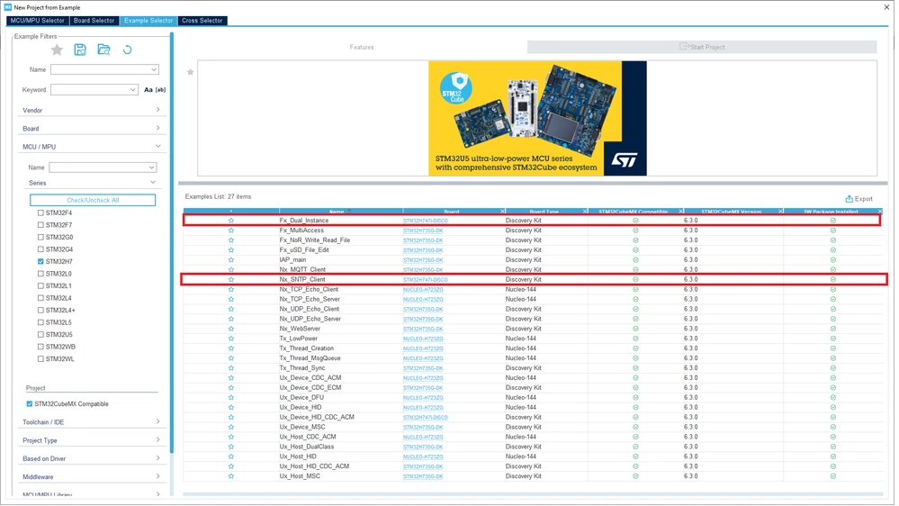Favorite the Ux_Device_MSC example
Viewport: 899px width, 506px height.
(x=231, y=427)
